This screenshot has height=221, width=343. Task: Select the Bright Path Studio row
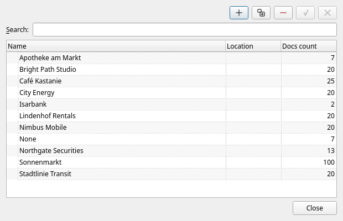pyautogui.click(x=171, y=70)
